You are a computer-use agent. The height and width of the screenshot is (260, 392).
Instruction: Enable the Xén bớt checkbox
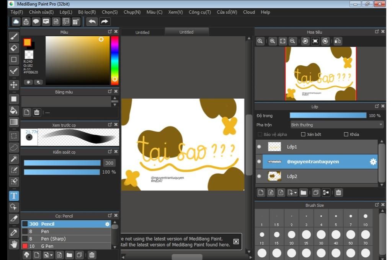click(x=303, y=134)
